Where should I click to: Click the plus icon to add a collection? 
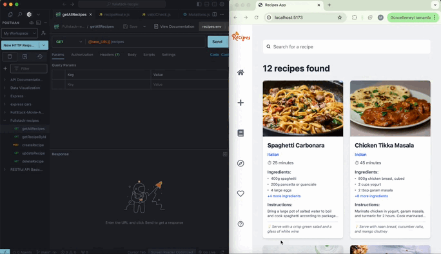(x=5, y=68)
